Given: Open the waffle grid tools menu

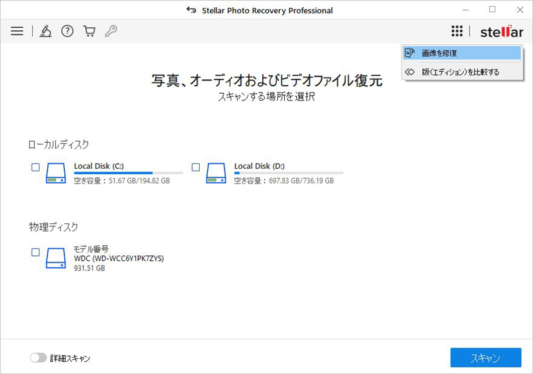Looking at the screenshot, I should point(457,31).
